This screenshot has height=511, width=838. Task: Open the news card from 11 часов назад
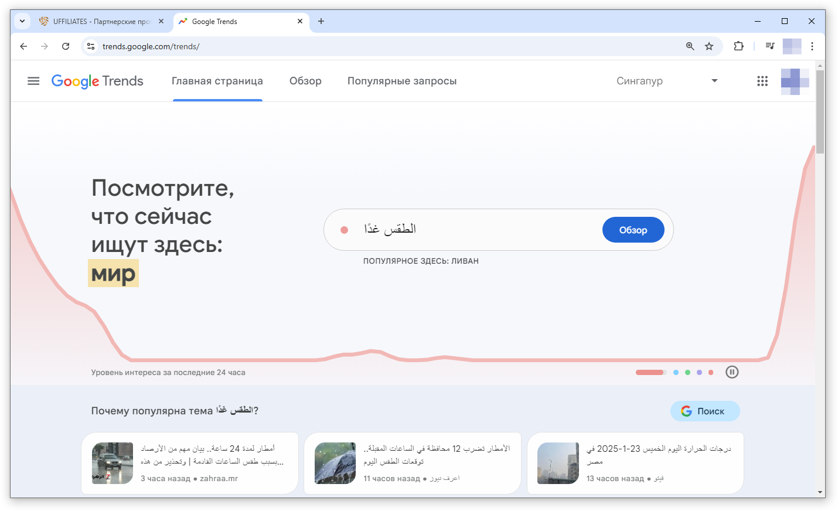413,464
